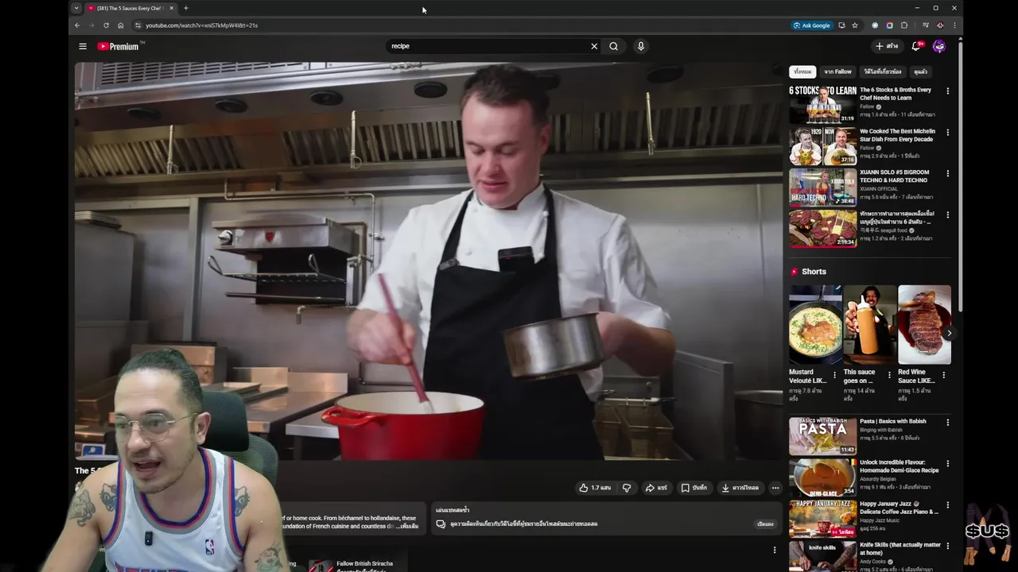Select the 'ทั้งหมด' filter chip

pos(802,71)
